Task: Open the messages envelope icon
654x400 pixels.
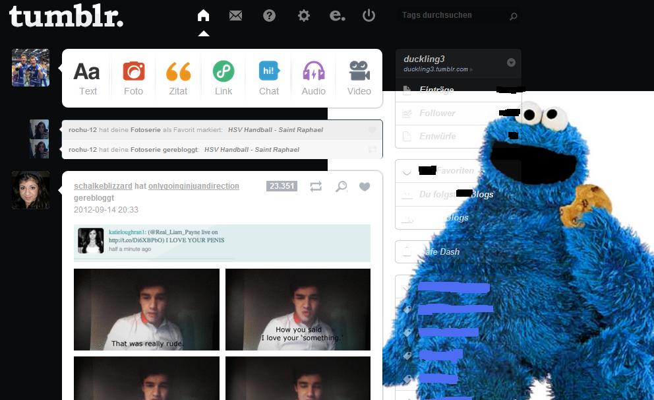Action: pos(235,15)
